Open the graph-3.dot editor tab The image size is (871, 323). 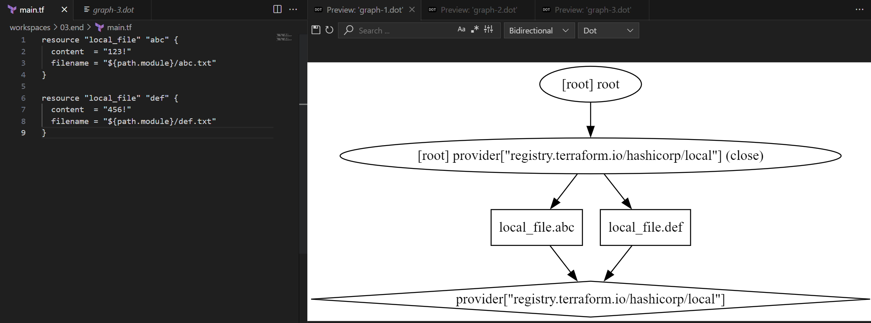coord(113,10)
